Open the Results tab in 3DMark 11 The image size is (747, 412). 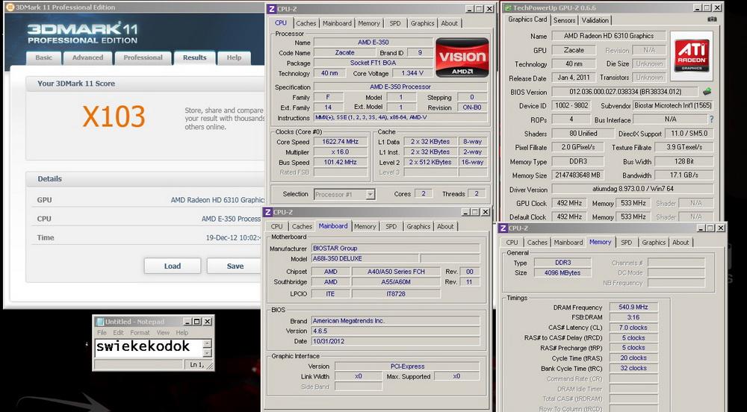click(x=194, y=57)
